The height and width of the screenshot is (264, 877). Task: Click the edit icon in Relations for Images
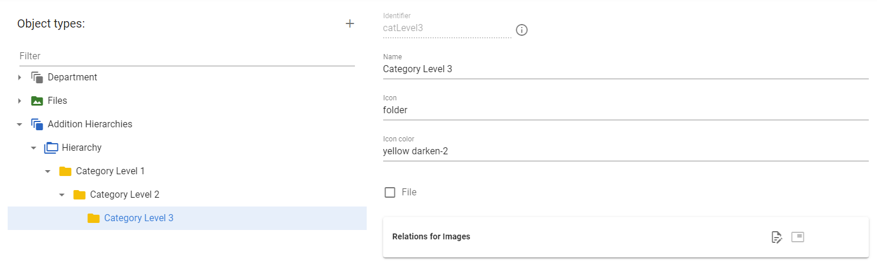tap(777, 237)
